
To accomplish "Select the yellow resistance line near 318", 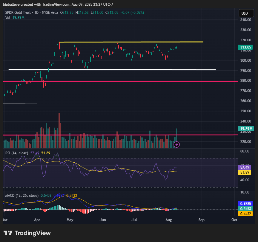I will (x=131, y=42).
